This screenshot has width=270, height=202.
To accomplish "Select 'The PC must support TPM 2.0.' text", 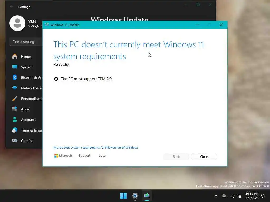I will (86, 79).
